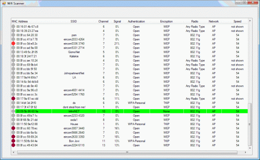Select the eircom2224 6110 SSID cell

pyautogui.click(x=74, y=145)
